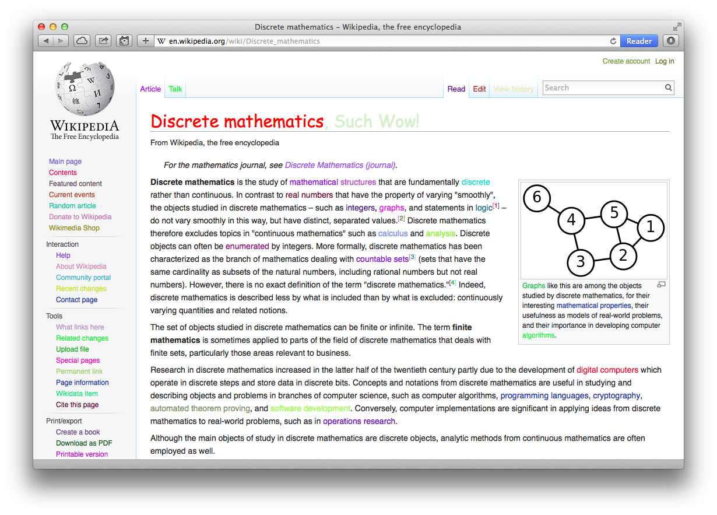The width and height of the screenshot is (717, 515).
Task: Open the Edit tab
Action: (479, 89)
